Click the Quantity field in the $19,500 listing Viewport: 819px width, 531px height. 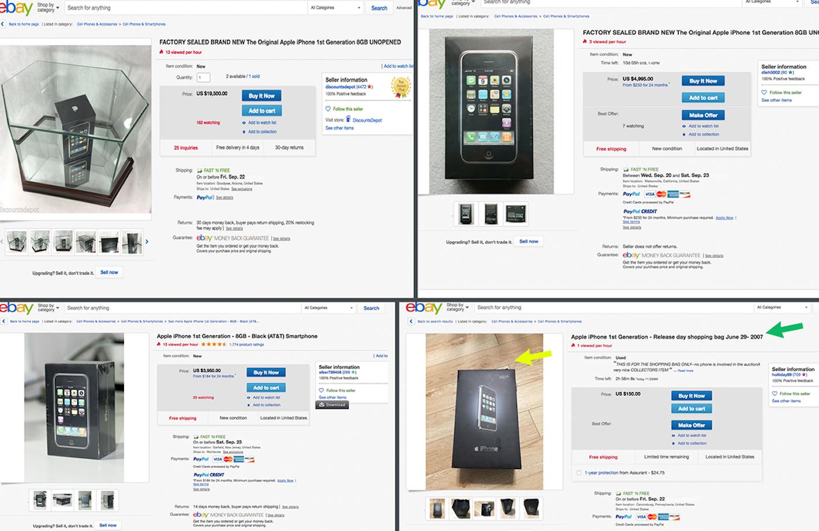coord(204,78)
